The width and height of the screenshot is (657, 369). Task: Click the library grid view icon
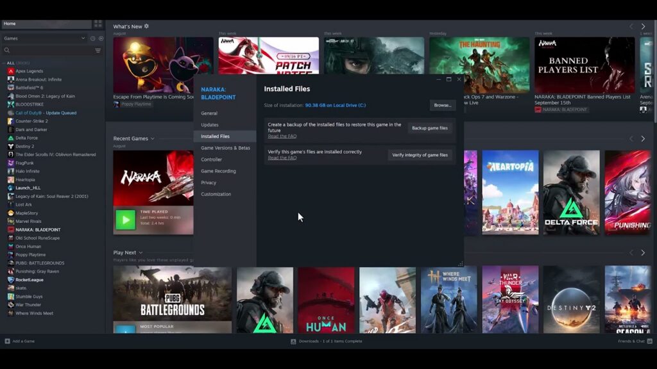click(98, 24)
